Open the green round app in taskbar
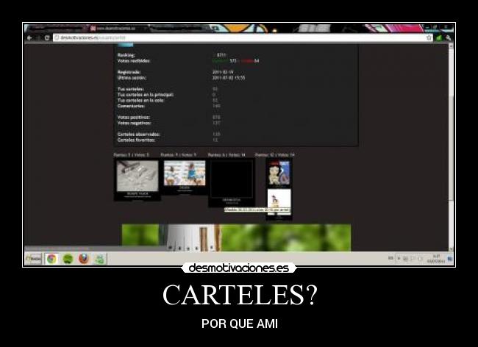The image size is (478, 347). 68,259
